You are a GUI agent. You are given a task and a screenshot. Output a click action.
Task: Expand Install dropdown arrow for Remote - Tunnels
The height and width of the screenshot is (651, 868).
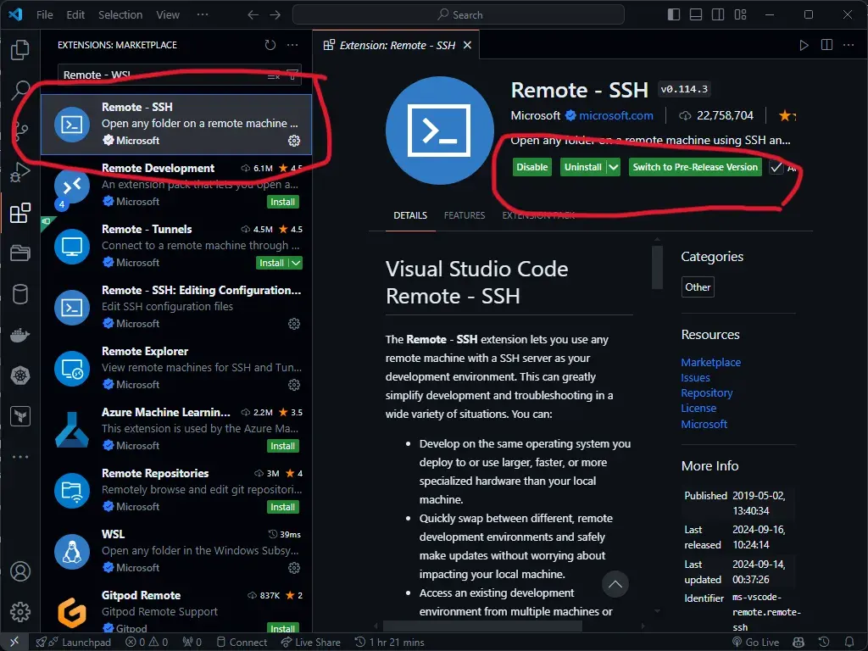point(296,263)
